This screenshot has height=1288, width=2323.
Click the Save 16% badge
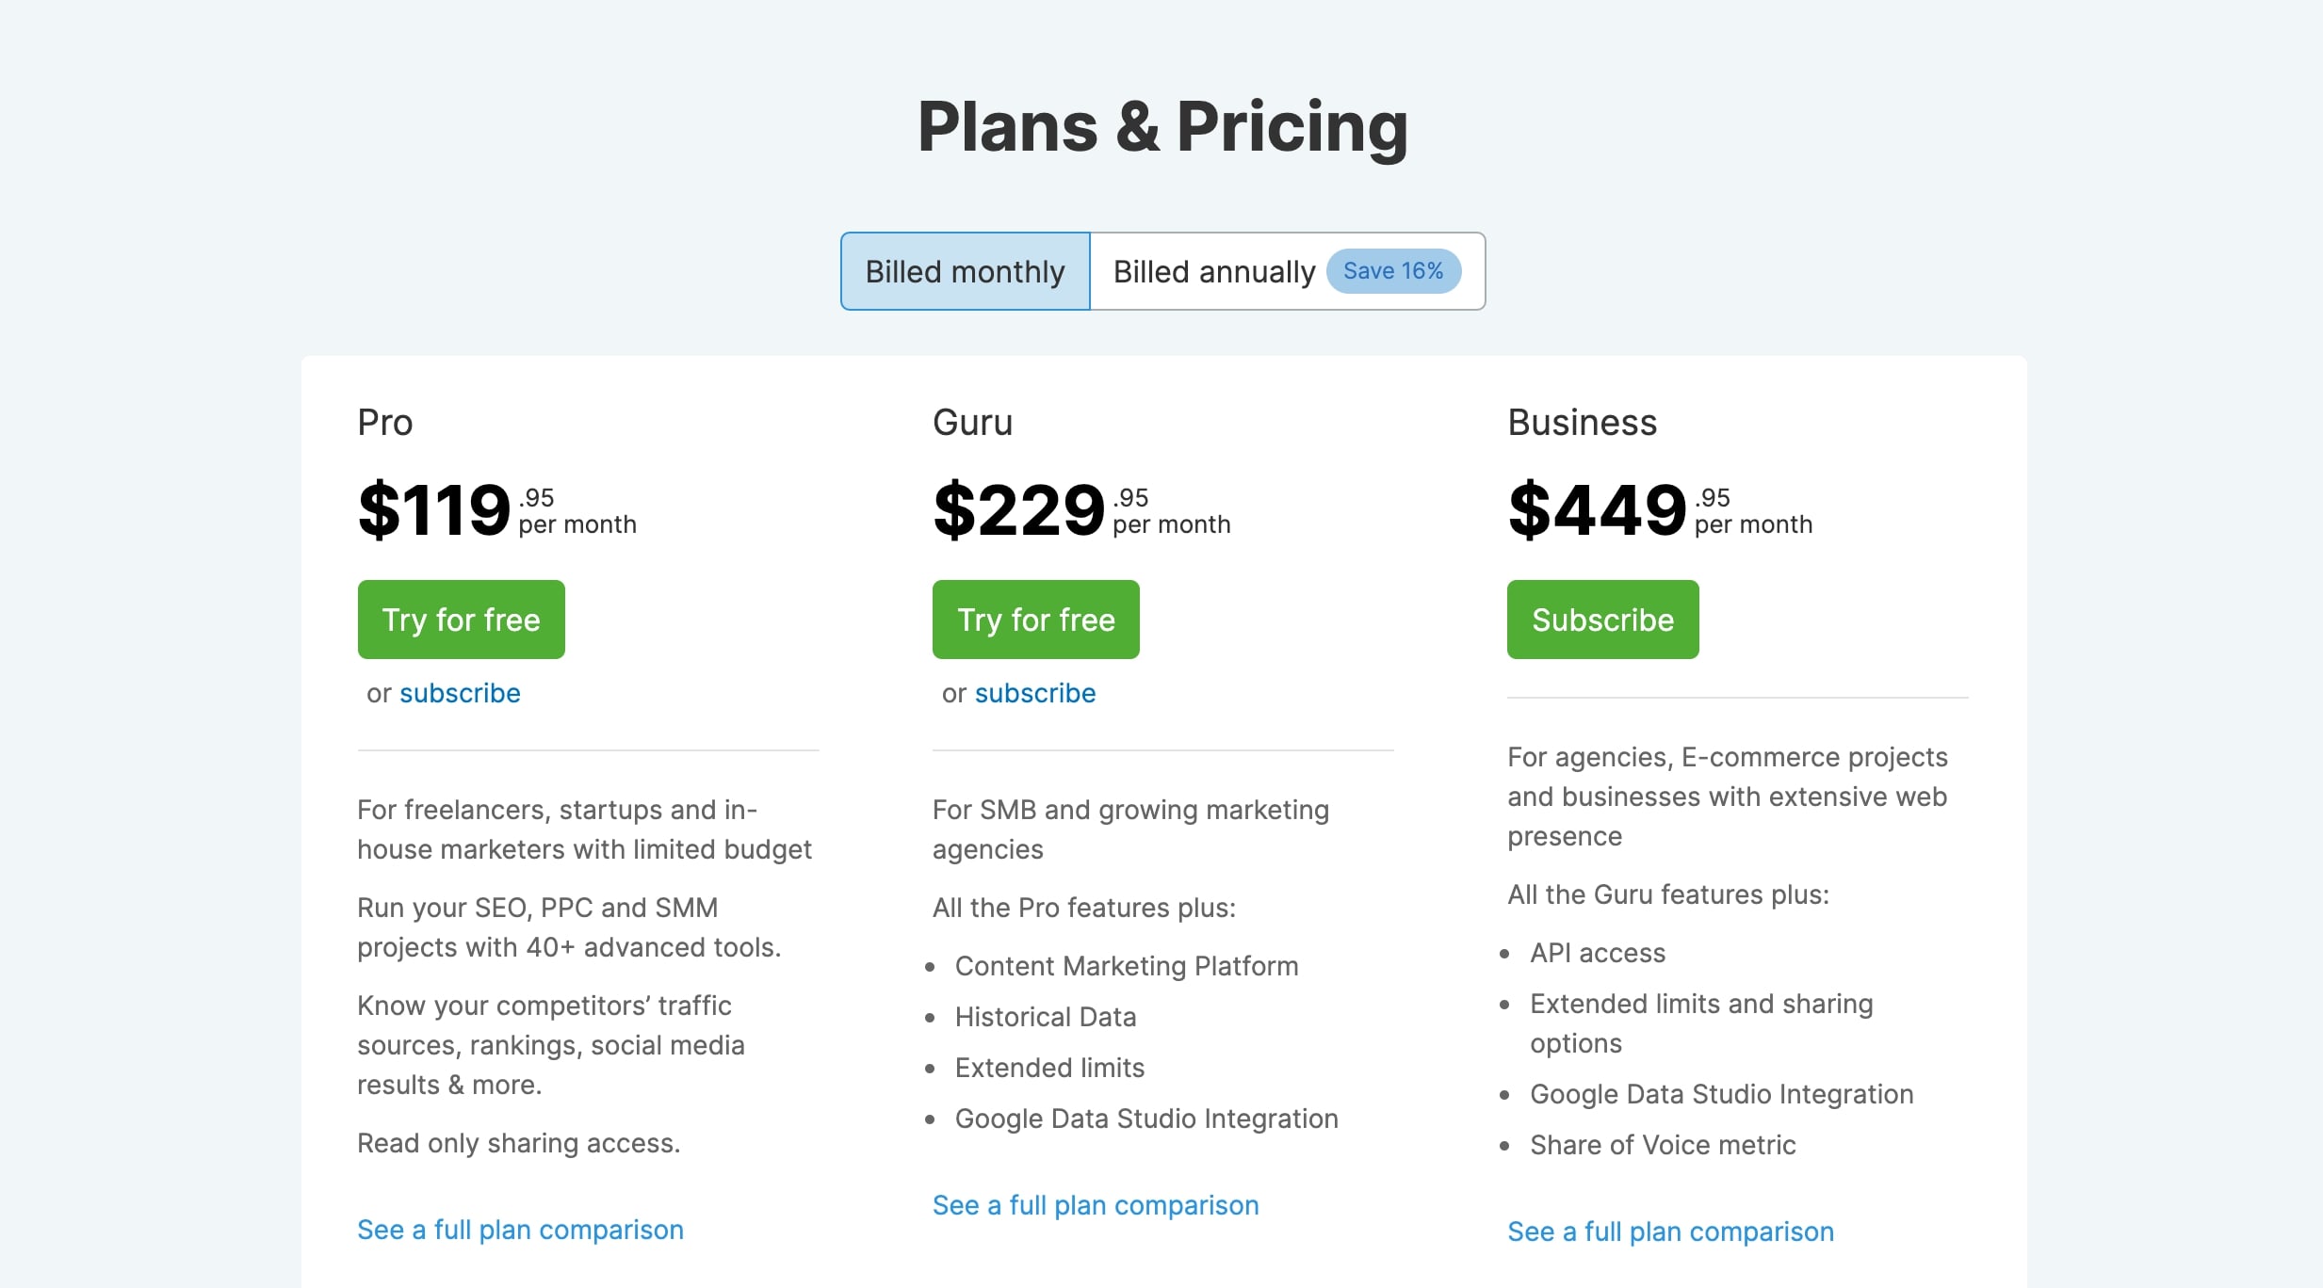pyautogui.click(x=1393, y=271)
